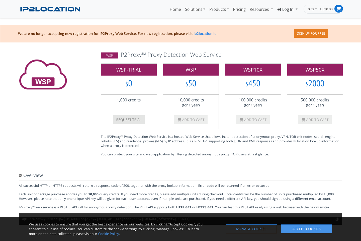Open the Products dropdown menu
The image size is (361, 241).
click(219, 9)
